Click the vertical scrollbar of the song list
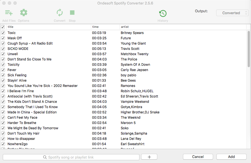 point(248,49)
